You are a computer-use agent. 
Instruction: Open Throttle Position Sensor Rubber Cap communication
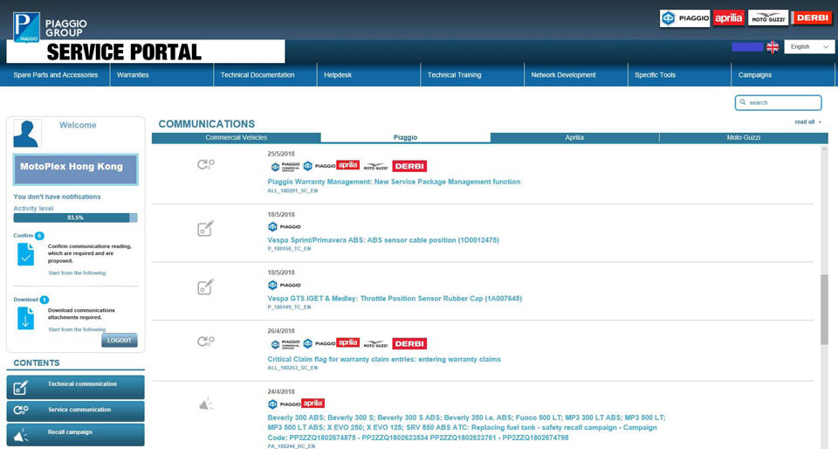pyautogui.click(x=395, y=298)
